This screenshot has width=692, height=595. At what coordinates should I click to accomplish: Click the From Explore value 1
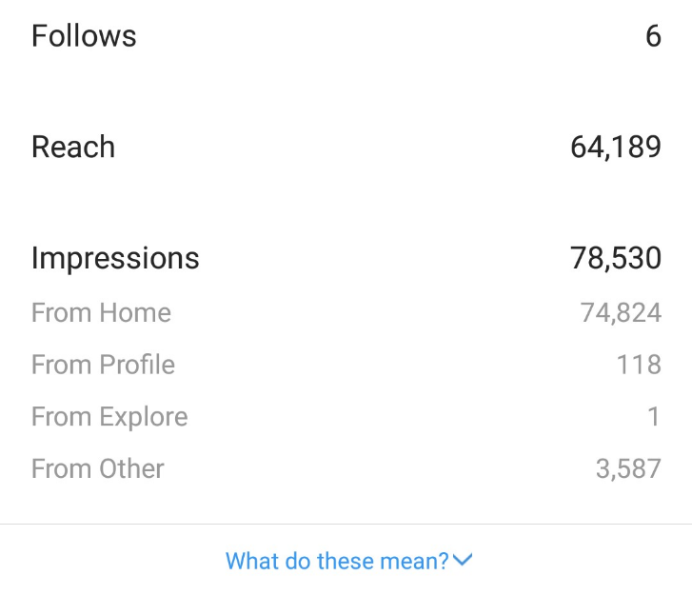point(654,417)
